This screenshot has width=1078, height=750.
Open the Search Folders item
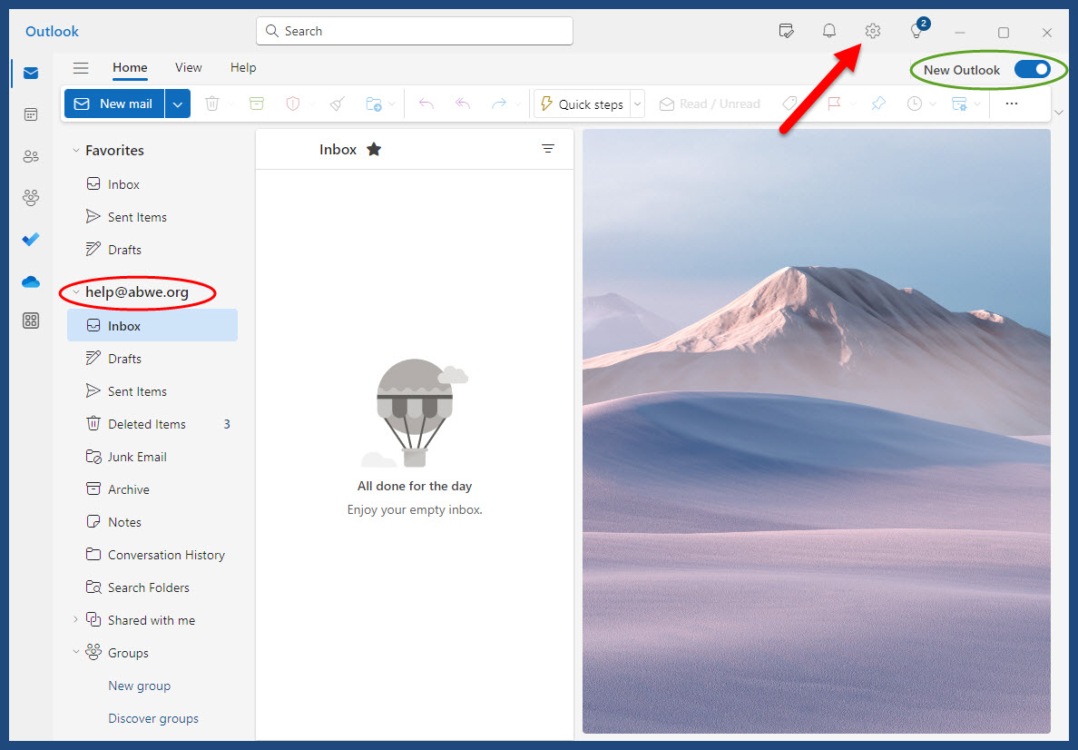click(x=152, y=587)
